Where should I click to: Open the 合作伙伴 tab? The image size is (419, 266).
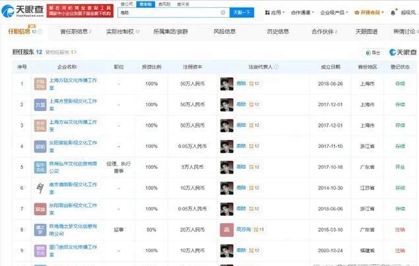(325, 32)
